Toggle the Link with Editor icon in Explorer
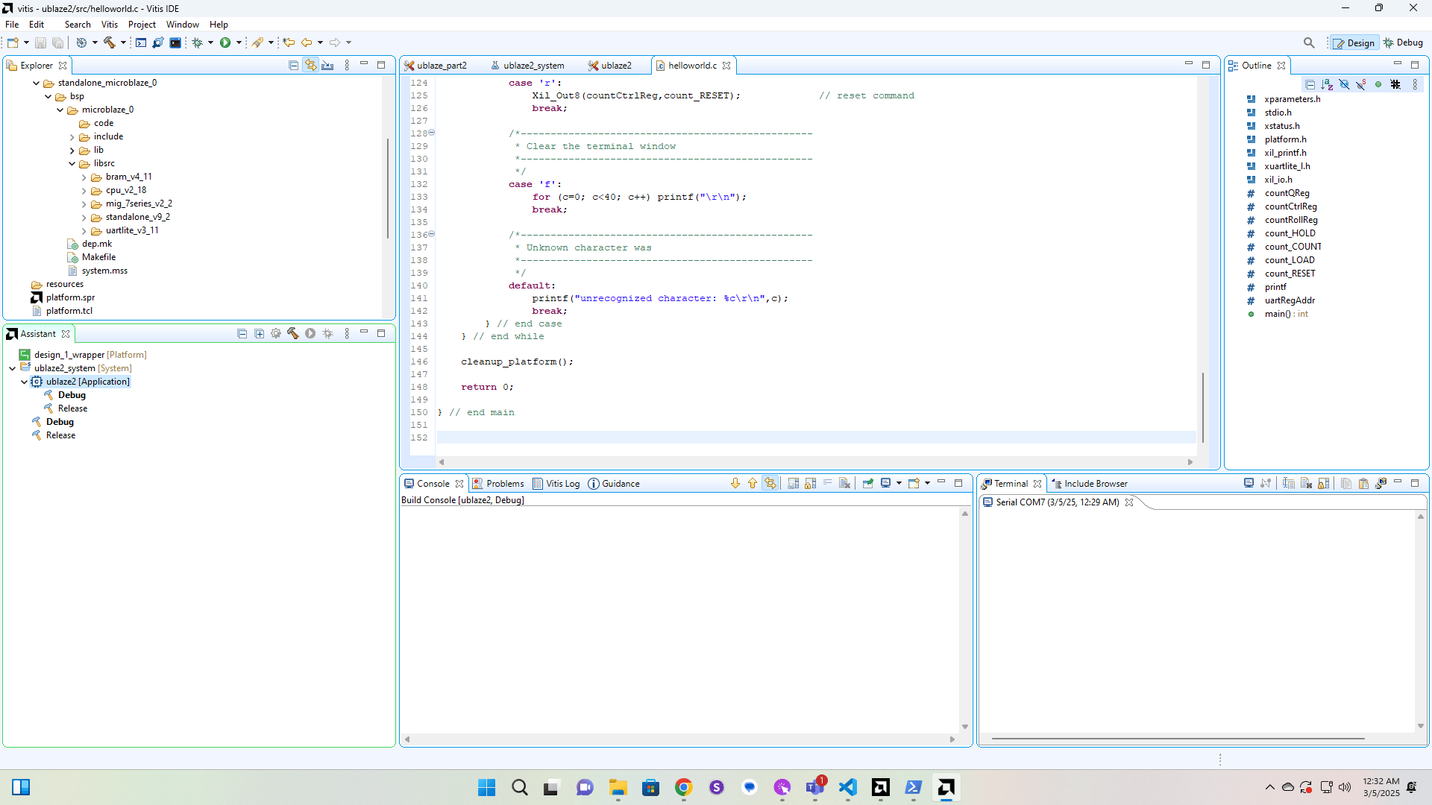Screen dimensions: 1432x805 (x=311, y=65)
